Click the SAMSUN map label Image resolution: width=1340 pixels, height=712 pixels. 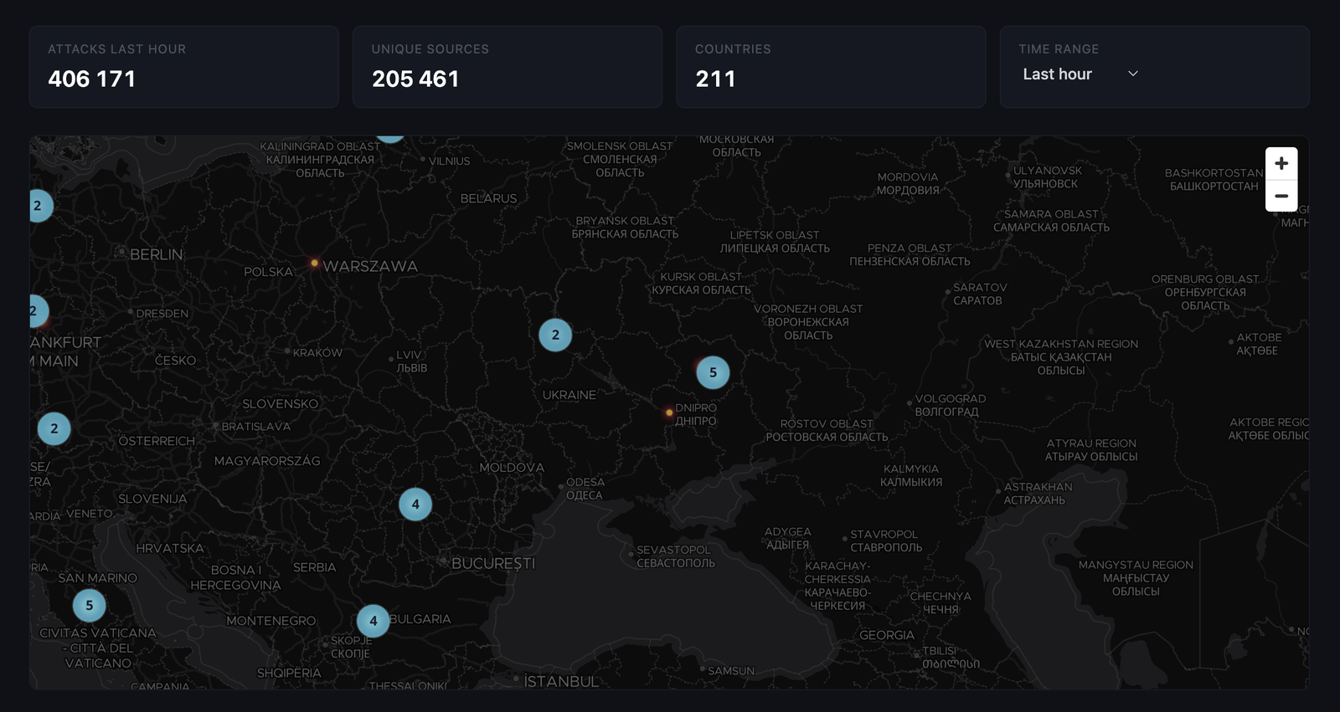731,671
